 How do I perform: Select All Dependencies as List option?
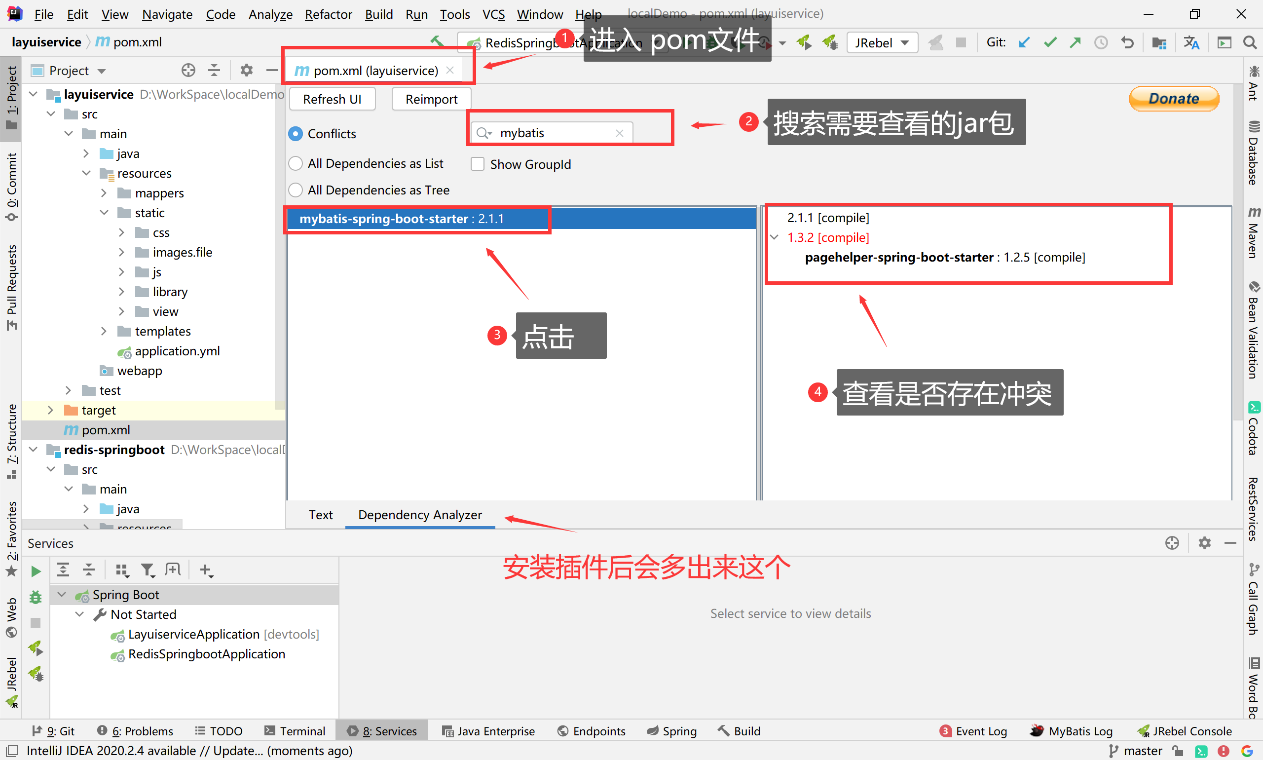296,163
